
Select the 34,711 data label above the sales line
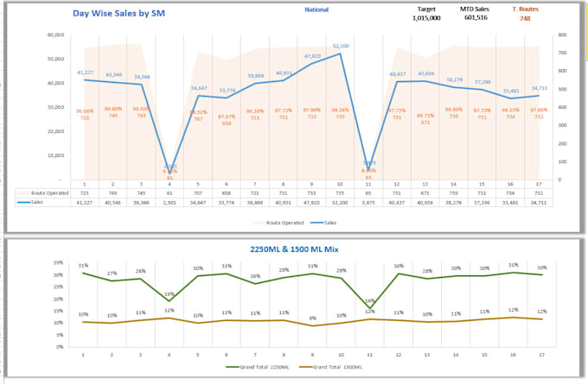pos(540,88)
